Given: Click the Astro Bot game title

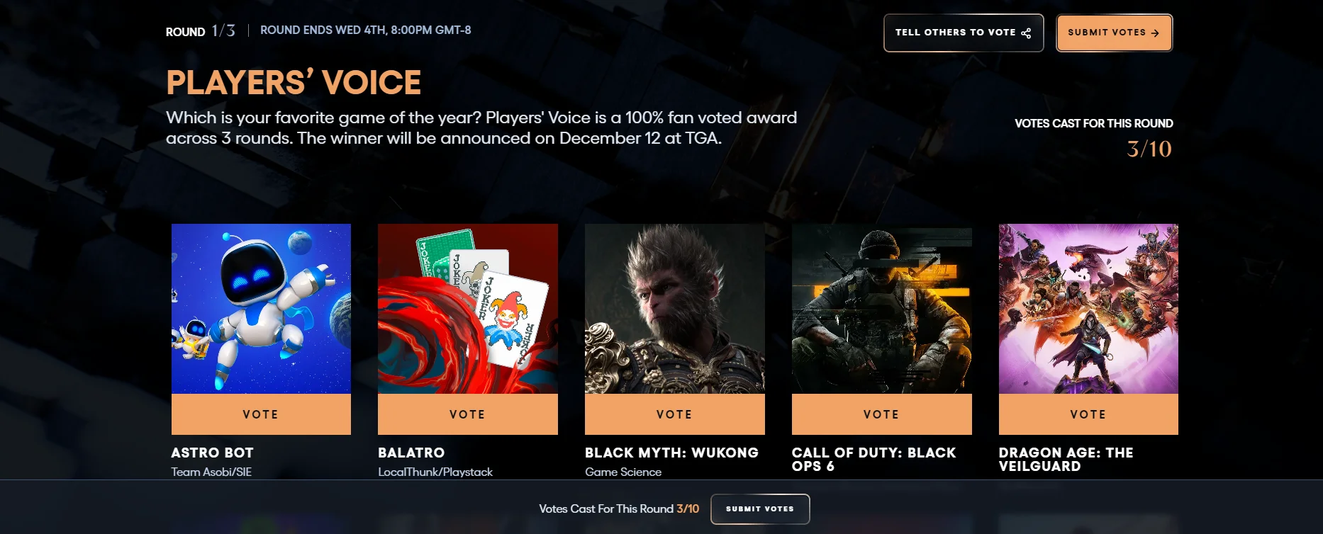Looking at the screenshot, I should (212, 453).
